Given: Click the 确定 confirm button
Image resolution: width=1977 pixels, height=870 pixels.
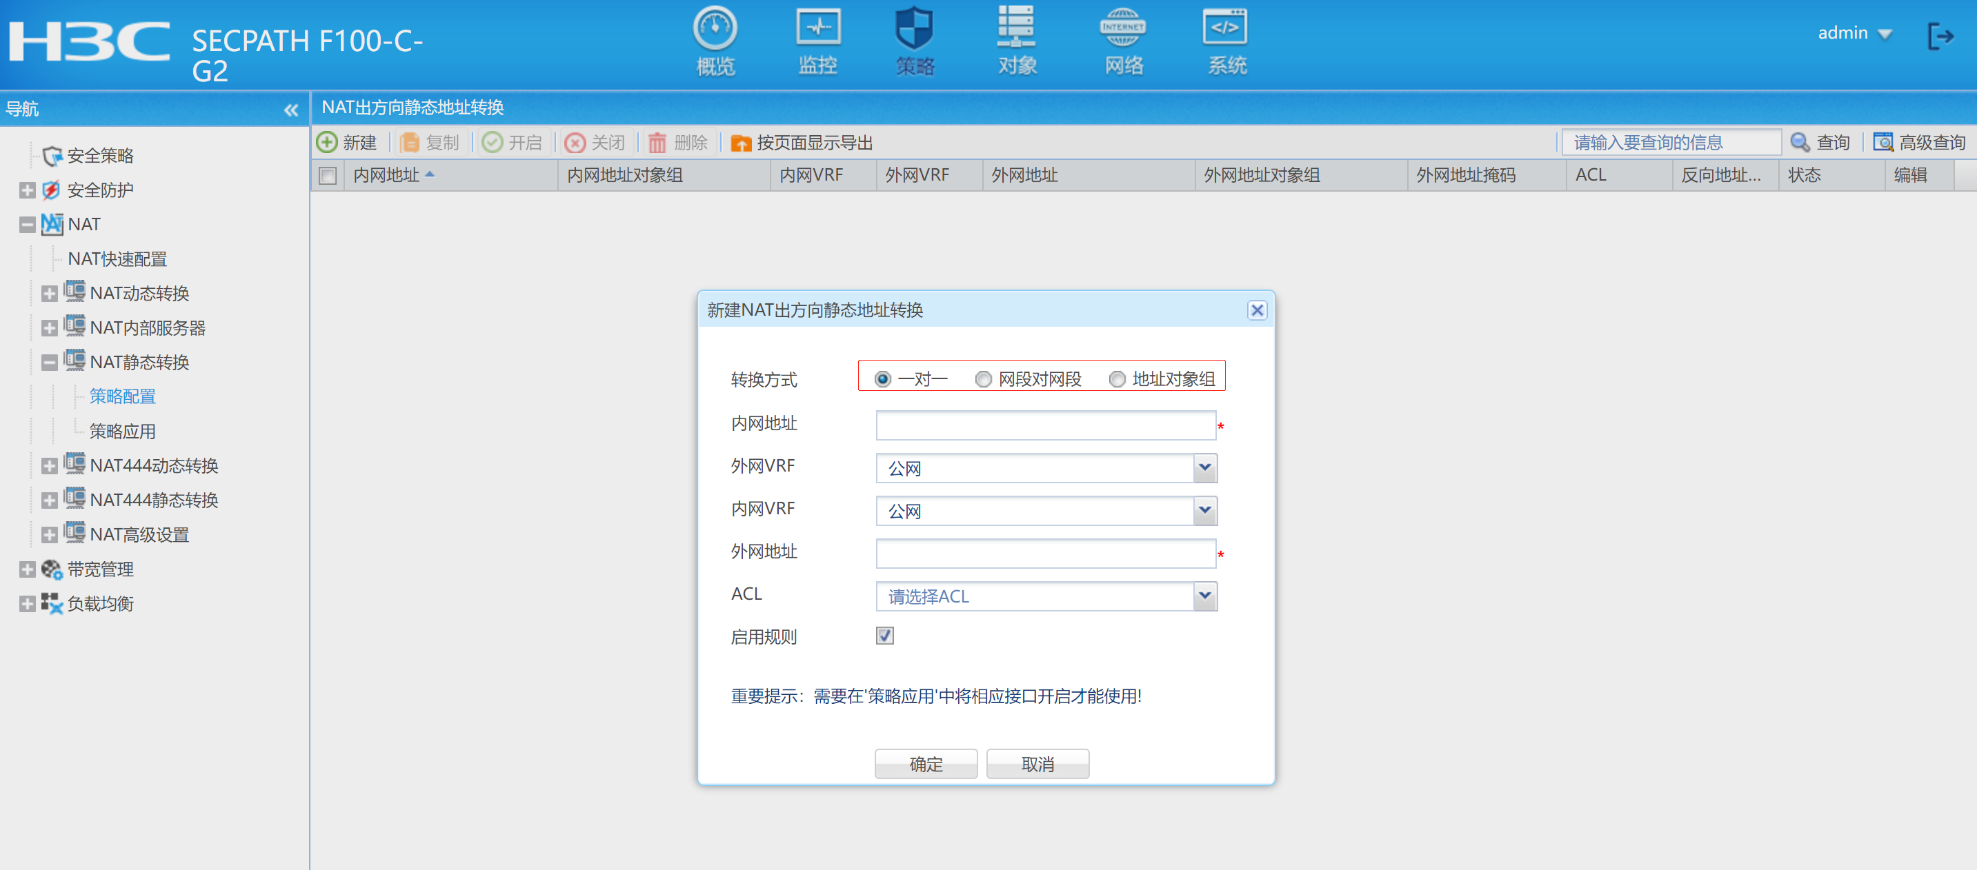Looking at the screenshot, I should coord(926,763).
